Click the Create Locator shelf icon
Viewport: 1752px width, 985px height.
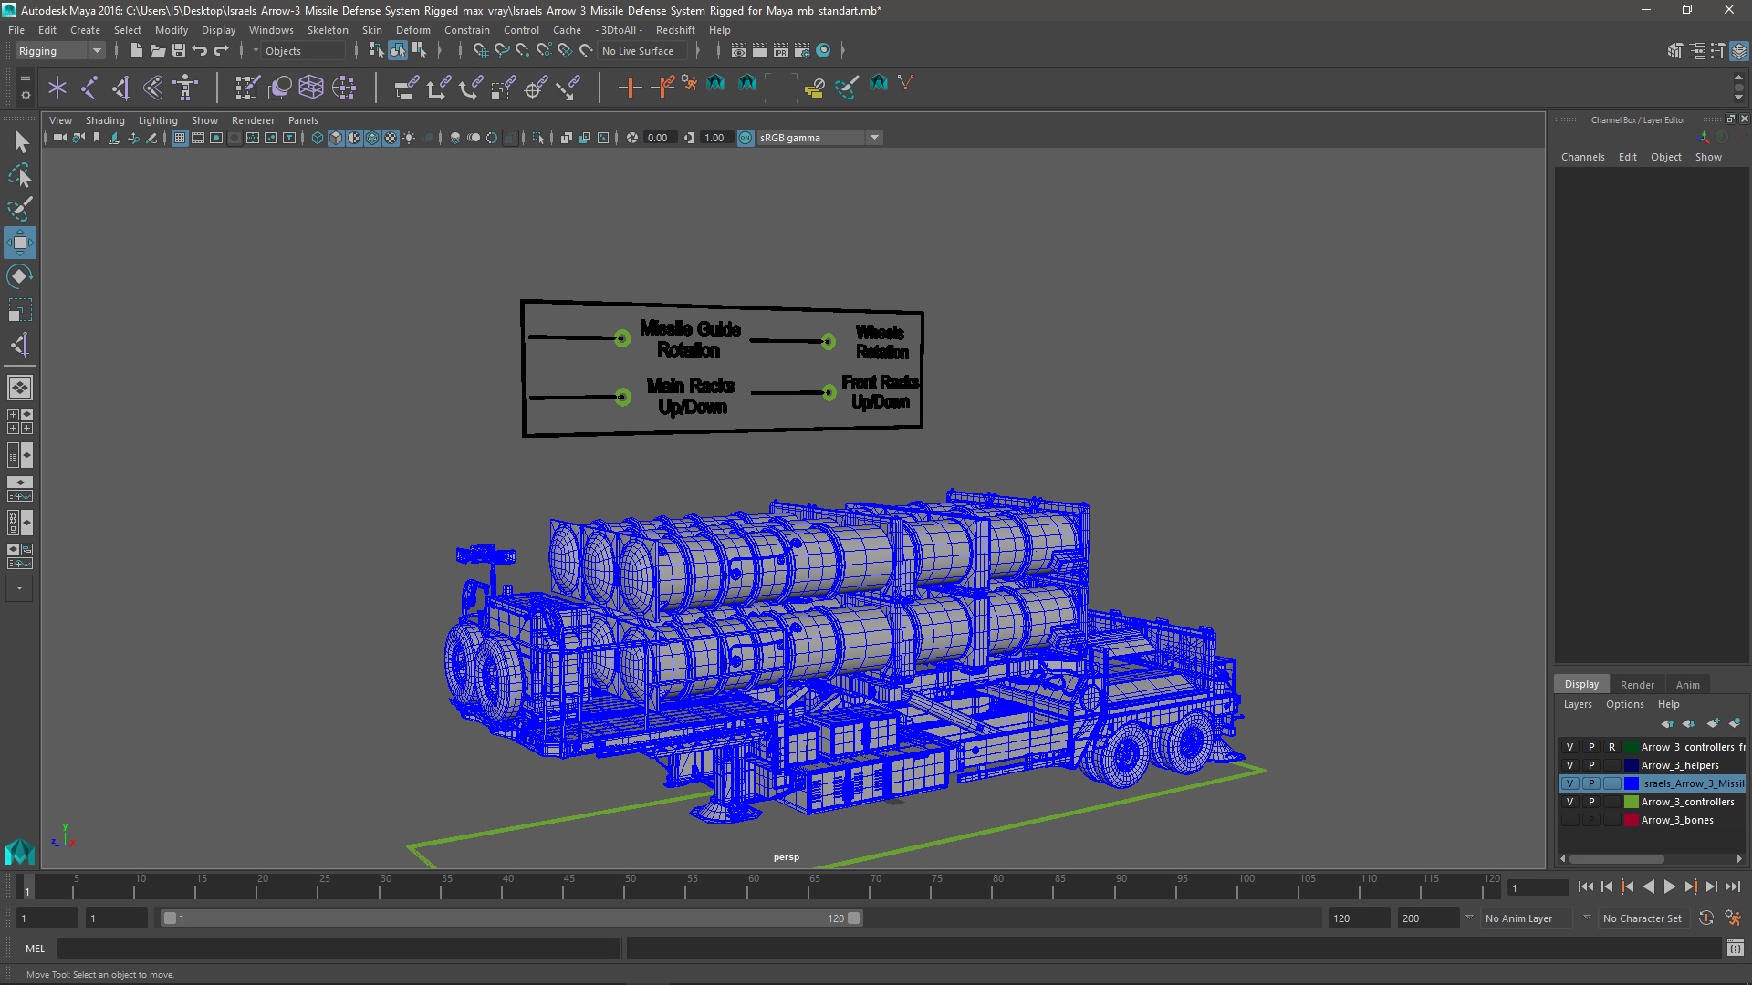click(x=57, y=88)
